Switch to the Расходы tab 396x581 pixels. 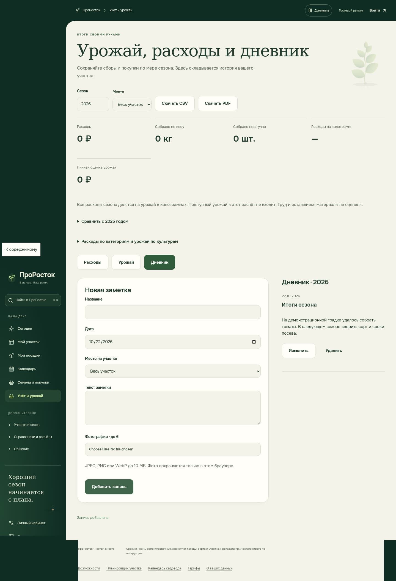click(x=93, y=262)
